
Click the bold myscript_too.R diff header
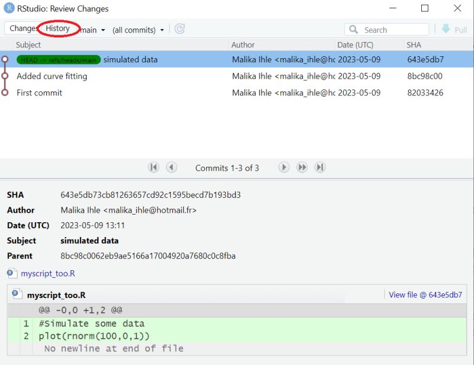coord(56,295)
